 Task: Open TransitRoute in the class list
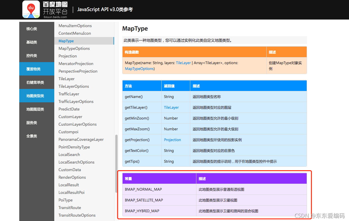70,208
